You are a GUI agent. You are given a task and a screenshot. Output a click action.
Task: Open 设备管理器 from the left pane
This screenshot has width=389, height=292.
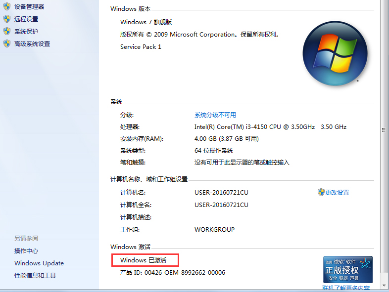point(29,6)
